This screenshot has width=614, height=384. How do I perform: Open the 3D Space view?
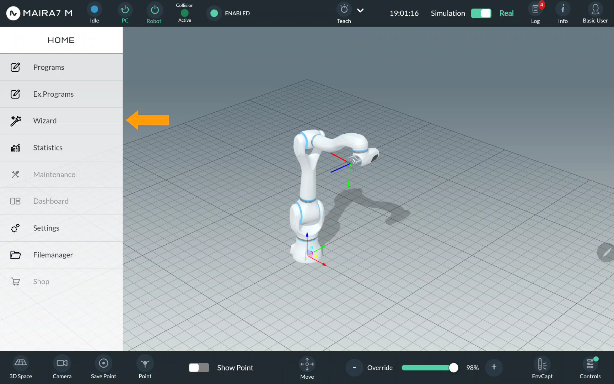[x=21, y=368]
